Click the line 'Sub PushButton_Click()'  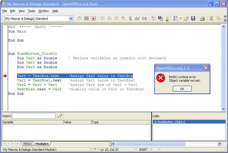(x=32, y=54)
